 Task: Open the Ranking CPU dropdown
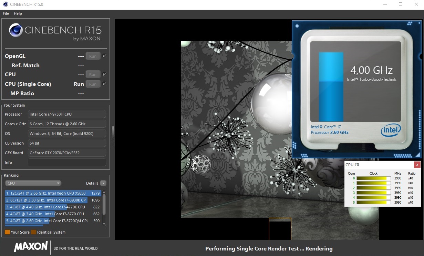(33, 183)
